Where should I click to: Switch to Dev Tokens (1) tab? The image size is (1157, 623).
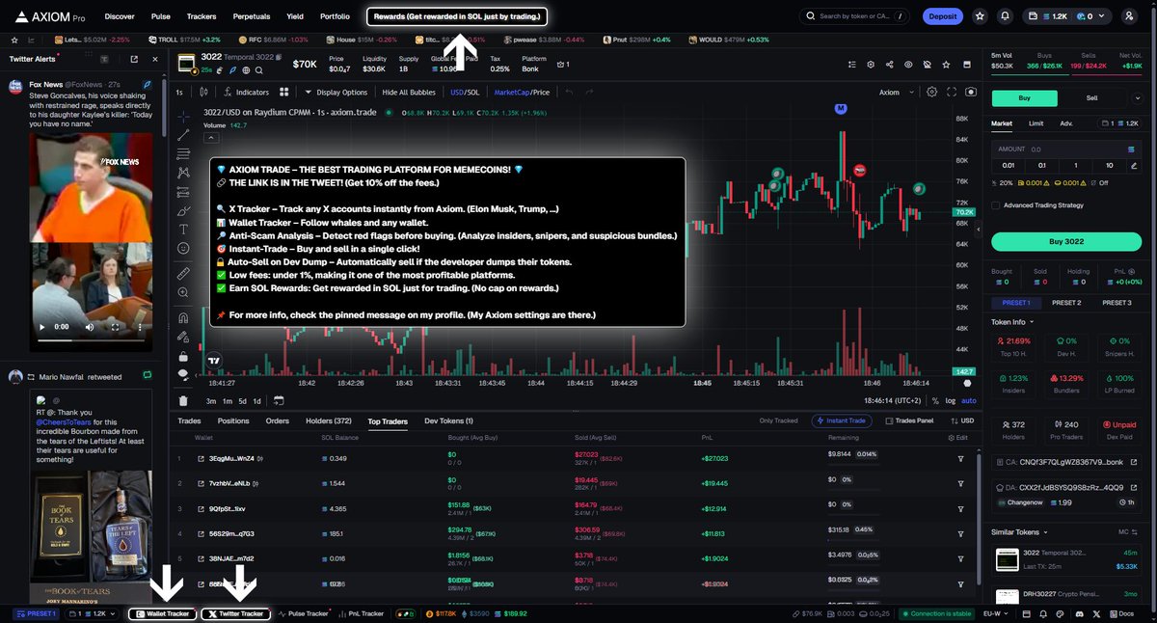coord(449,420)
